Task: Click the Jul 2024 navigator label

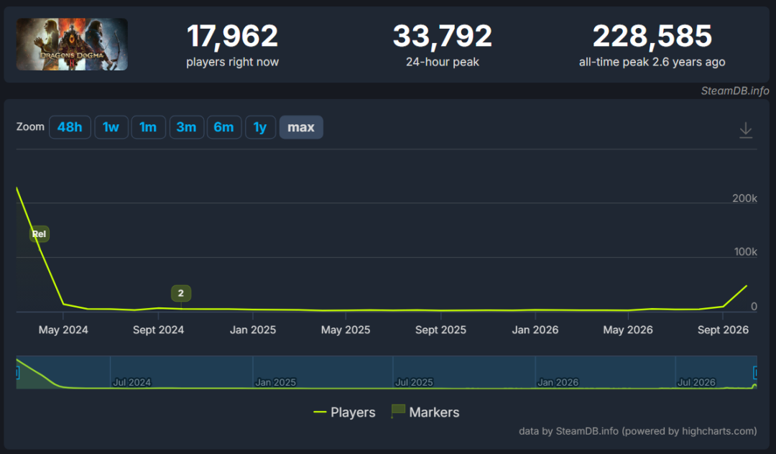Action: (131, 382)
